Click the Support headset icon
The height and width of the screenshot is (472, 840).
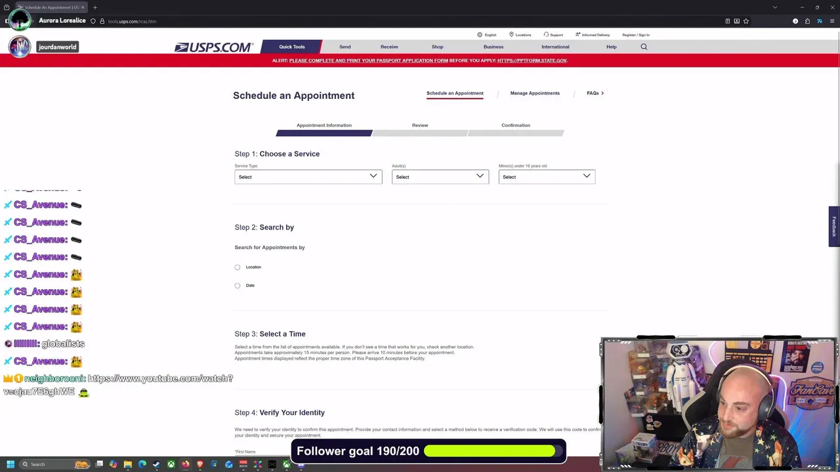click(546, 35)
